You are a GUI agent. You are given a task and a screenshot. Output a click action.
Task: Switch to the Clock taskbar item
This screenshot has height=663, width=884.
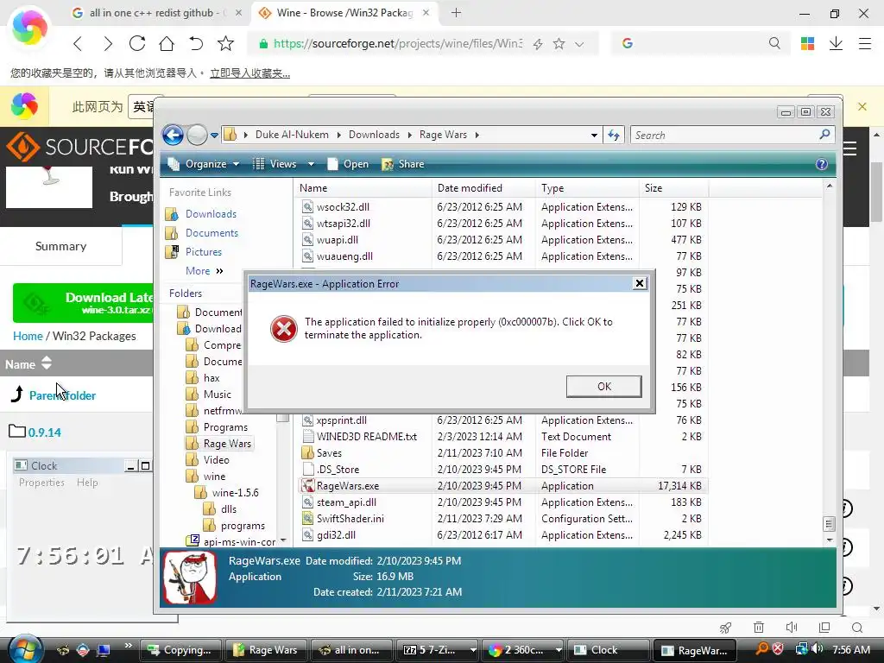[609, 650]
